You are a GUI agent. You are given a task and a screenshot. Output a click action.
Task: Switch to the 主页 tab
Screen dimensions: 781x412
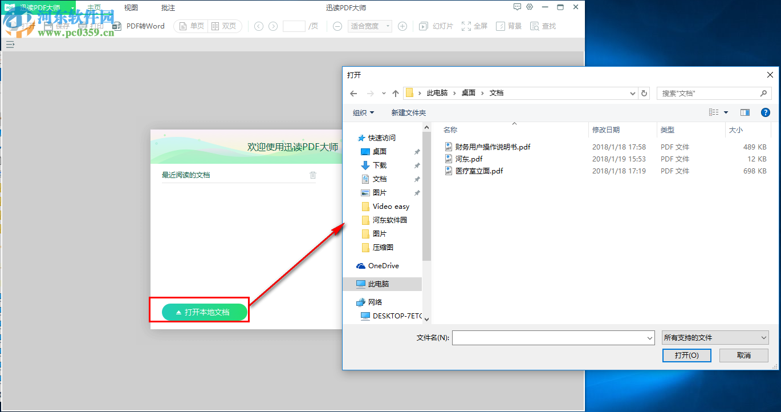coord(94,8)
